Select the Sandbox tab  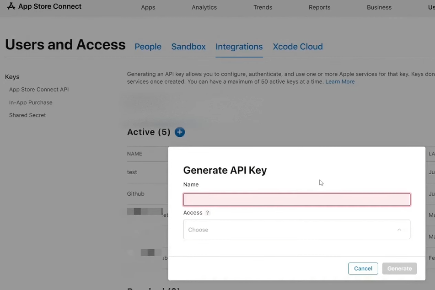[188, 47]
